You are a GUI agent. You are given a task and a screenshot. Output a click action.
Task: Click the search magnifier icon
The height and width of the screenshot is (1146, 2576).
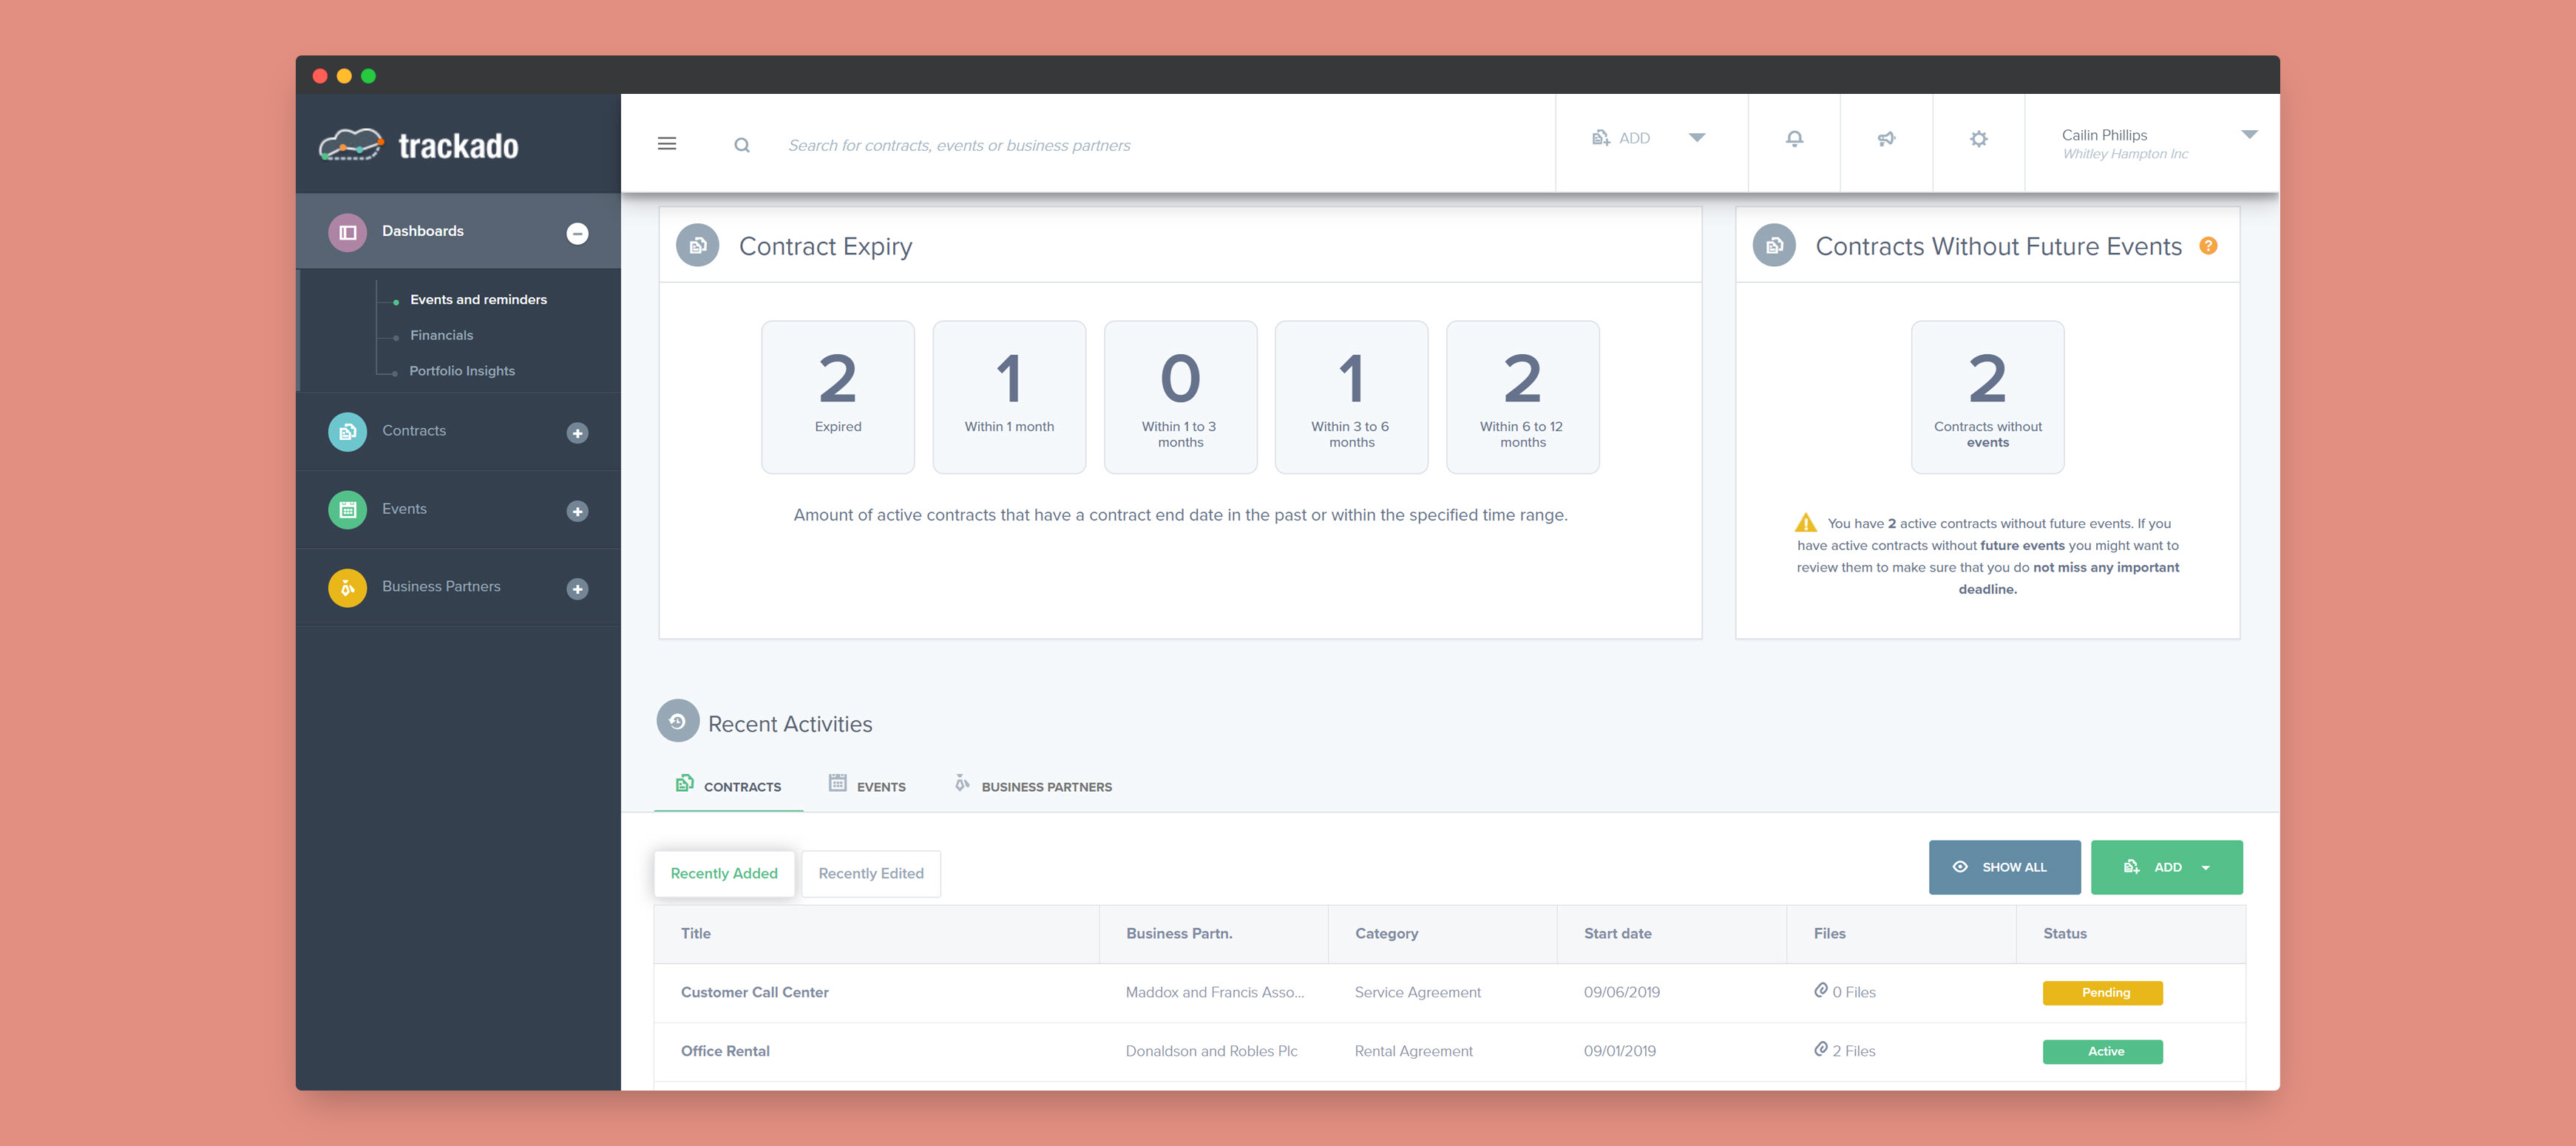click(x=741, y=145)
